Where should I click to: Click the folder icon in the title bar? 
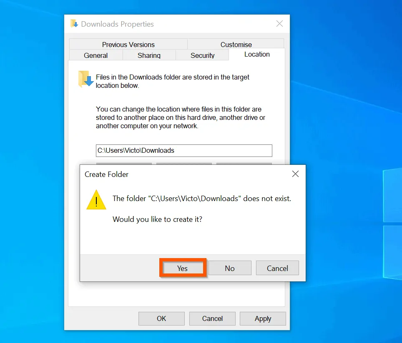point(74,24)
